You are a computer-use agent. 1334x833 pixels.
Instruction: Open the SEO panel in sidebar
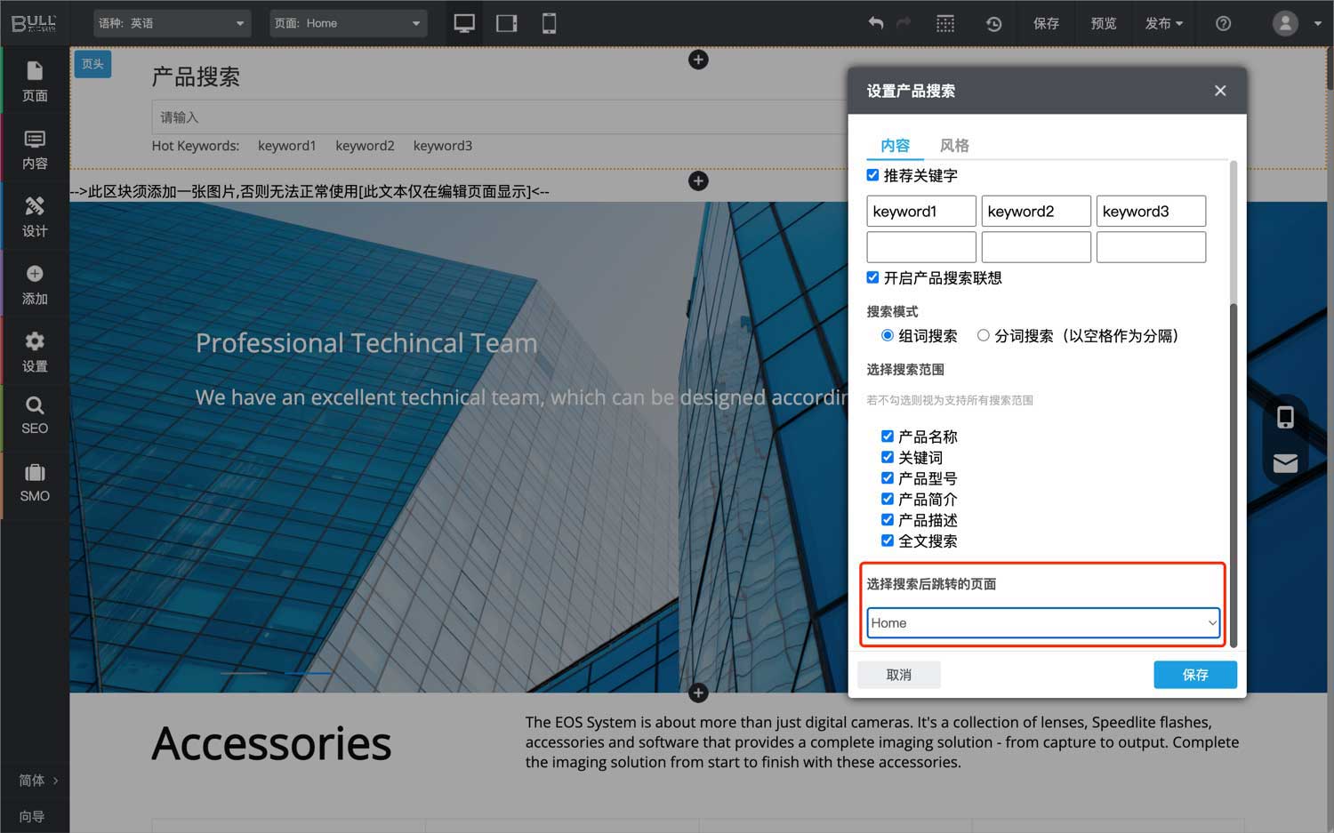pyautogui.click(x=35, y=416)
